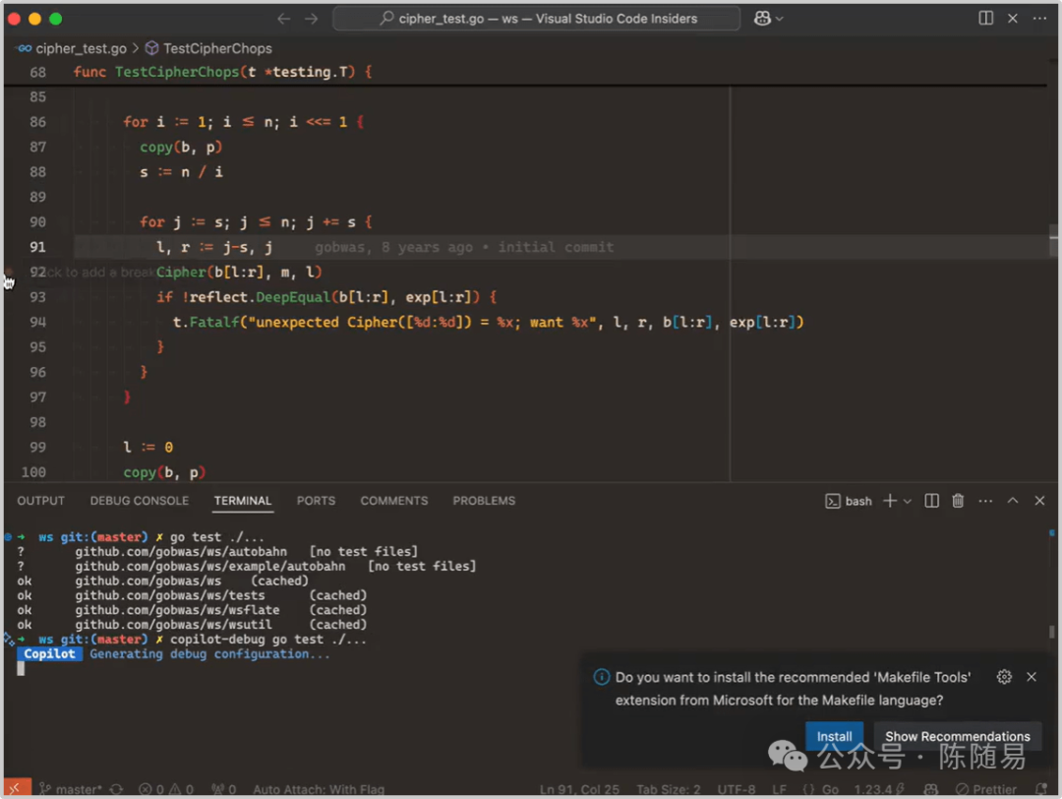Open the terminal launch profile dropdown

(x=908, y=502)
